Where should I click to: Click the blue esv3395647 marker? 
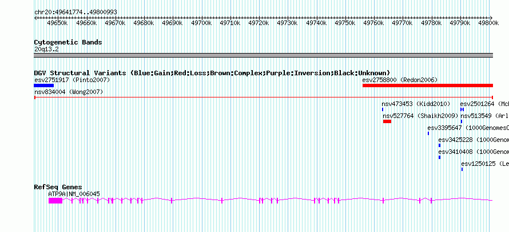[x=428, y=133]
